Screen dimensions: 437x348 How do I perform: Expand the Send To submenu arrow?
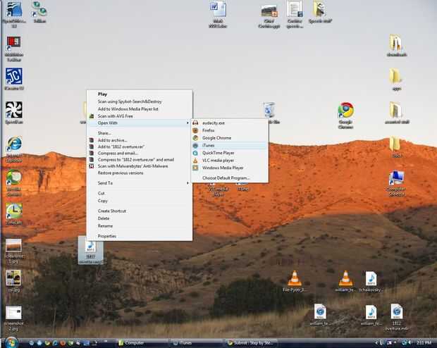pos(187,183)
